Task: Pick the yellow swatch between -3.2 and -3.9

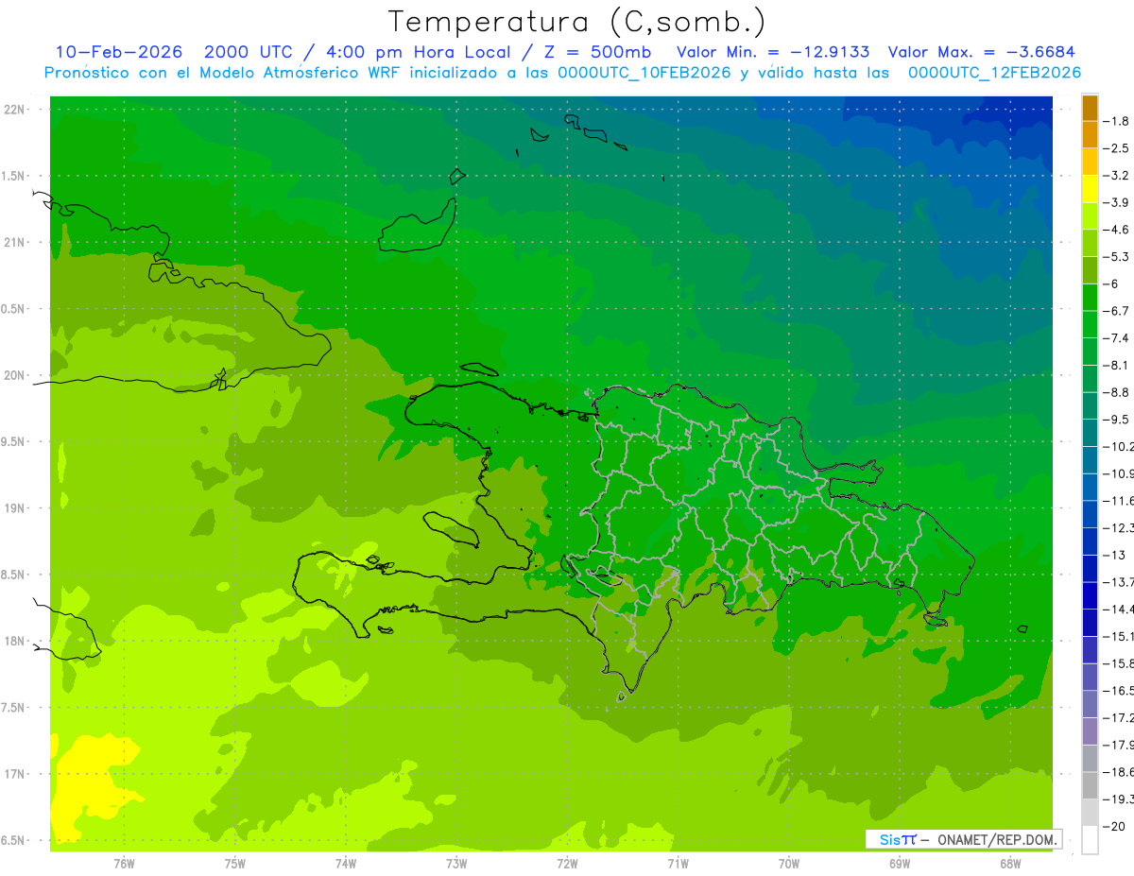Action: [x=1091, y=189]
